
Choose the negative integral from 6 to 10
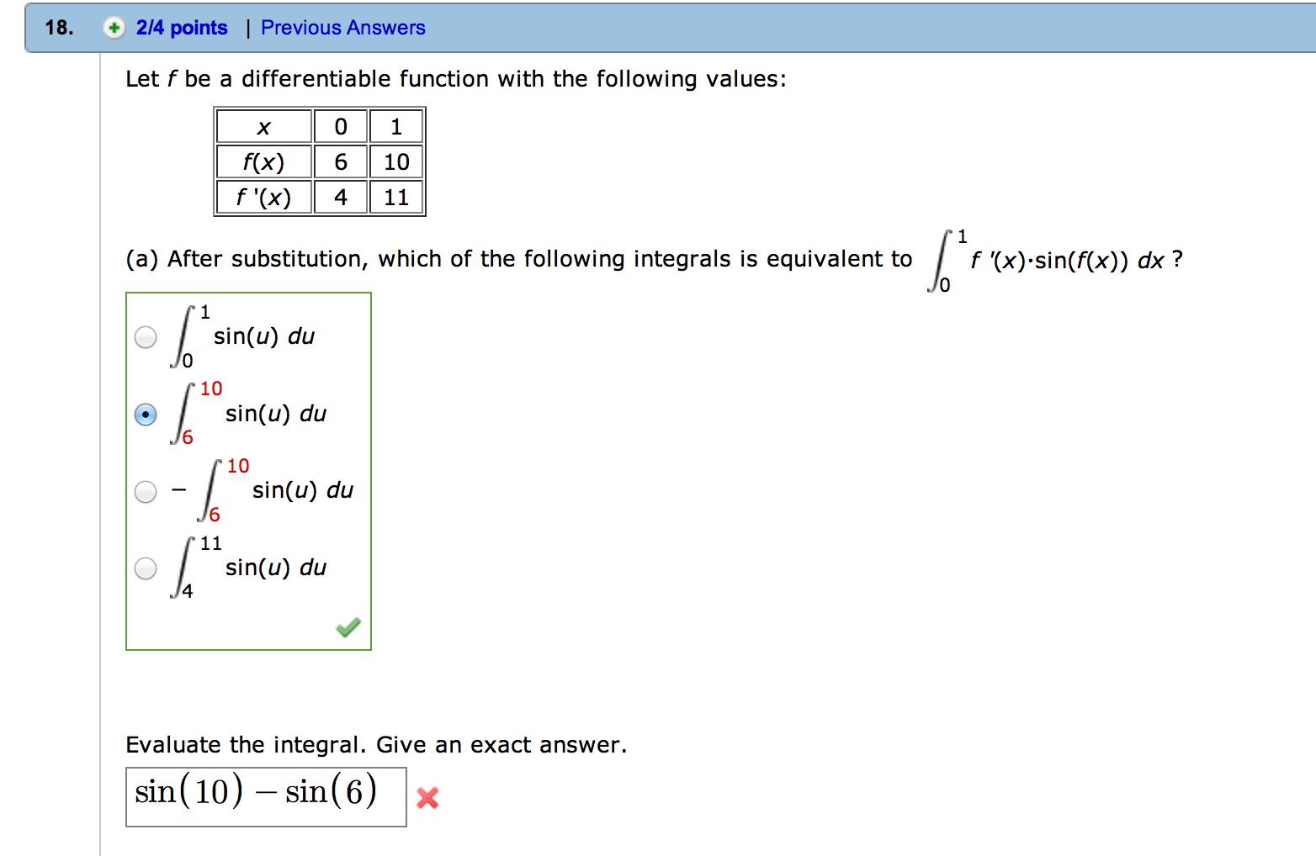[146, 491]
